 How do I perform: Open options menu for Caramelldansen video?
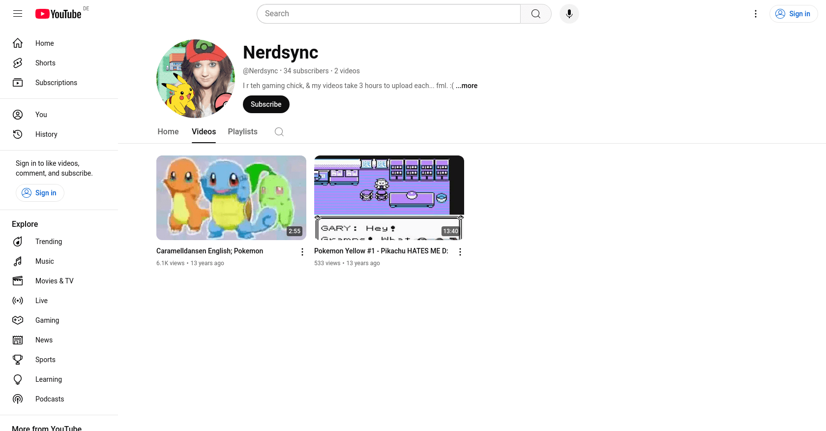point(302,252)
